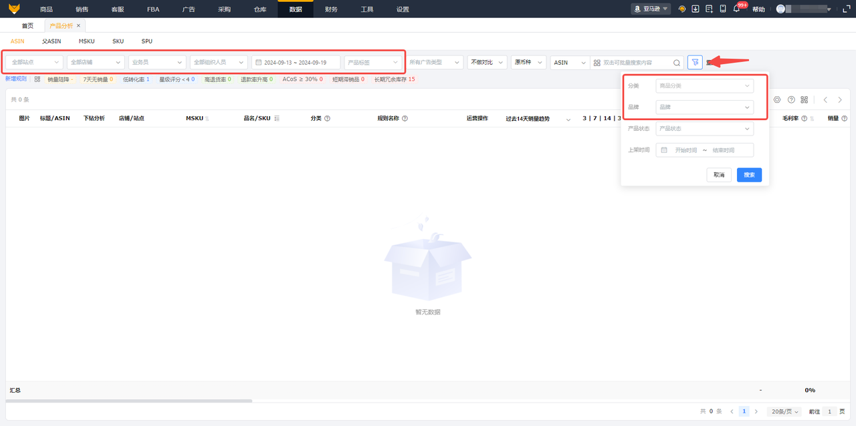Switch to the 父ASIN tab
Viewport: 856px width, 426px height.
(51, 41)
